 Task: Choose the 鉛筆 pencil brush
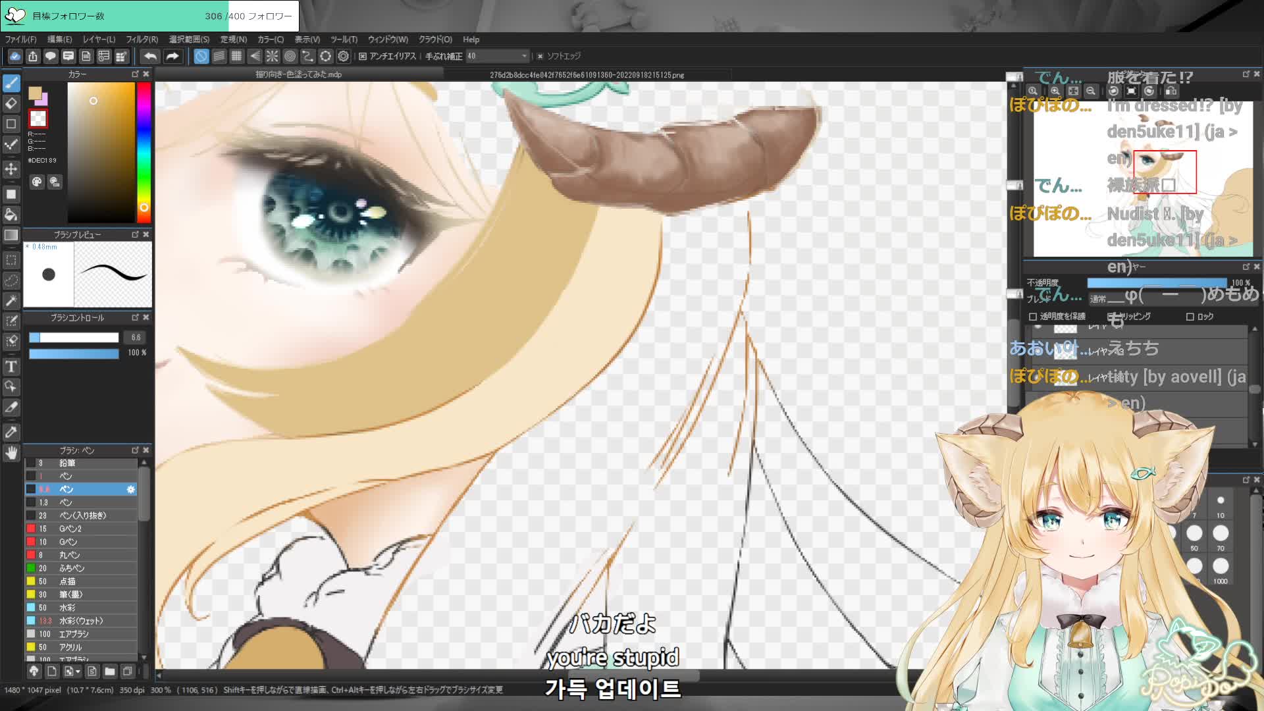pyautogui.click(x=81, y=463)
